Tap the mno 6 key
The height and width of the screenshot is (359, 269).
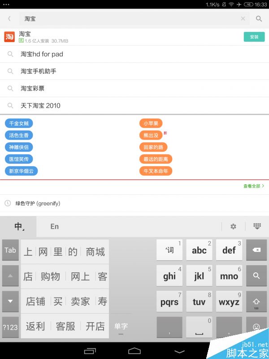[229, 276]
